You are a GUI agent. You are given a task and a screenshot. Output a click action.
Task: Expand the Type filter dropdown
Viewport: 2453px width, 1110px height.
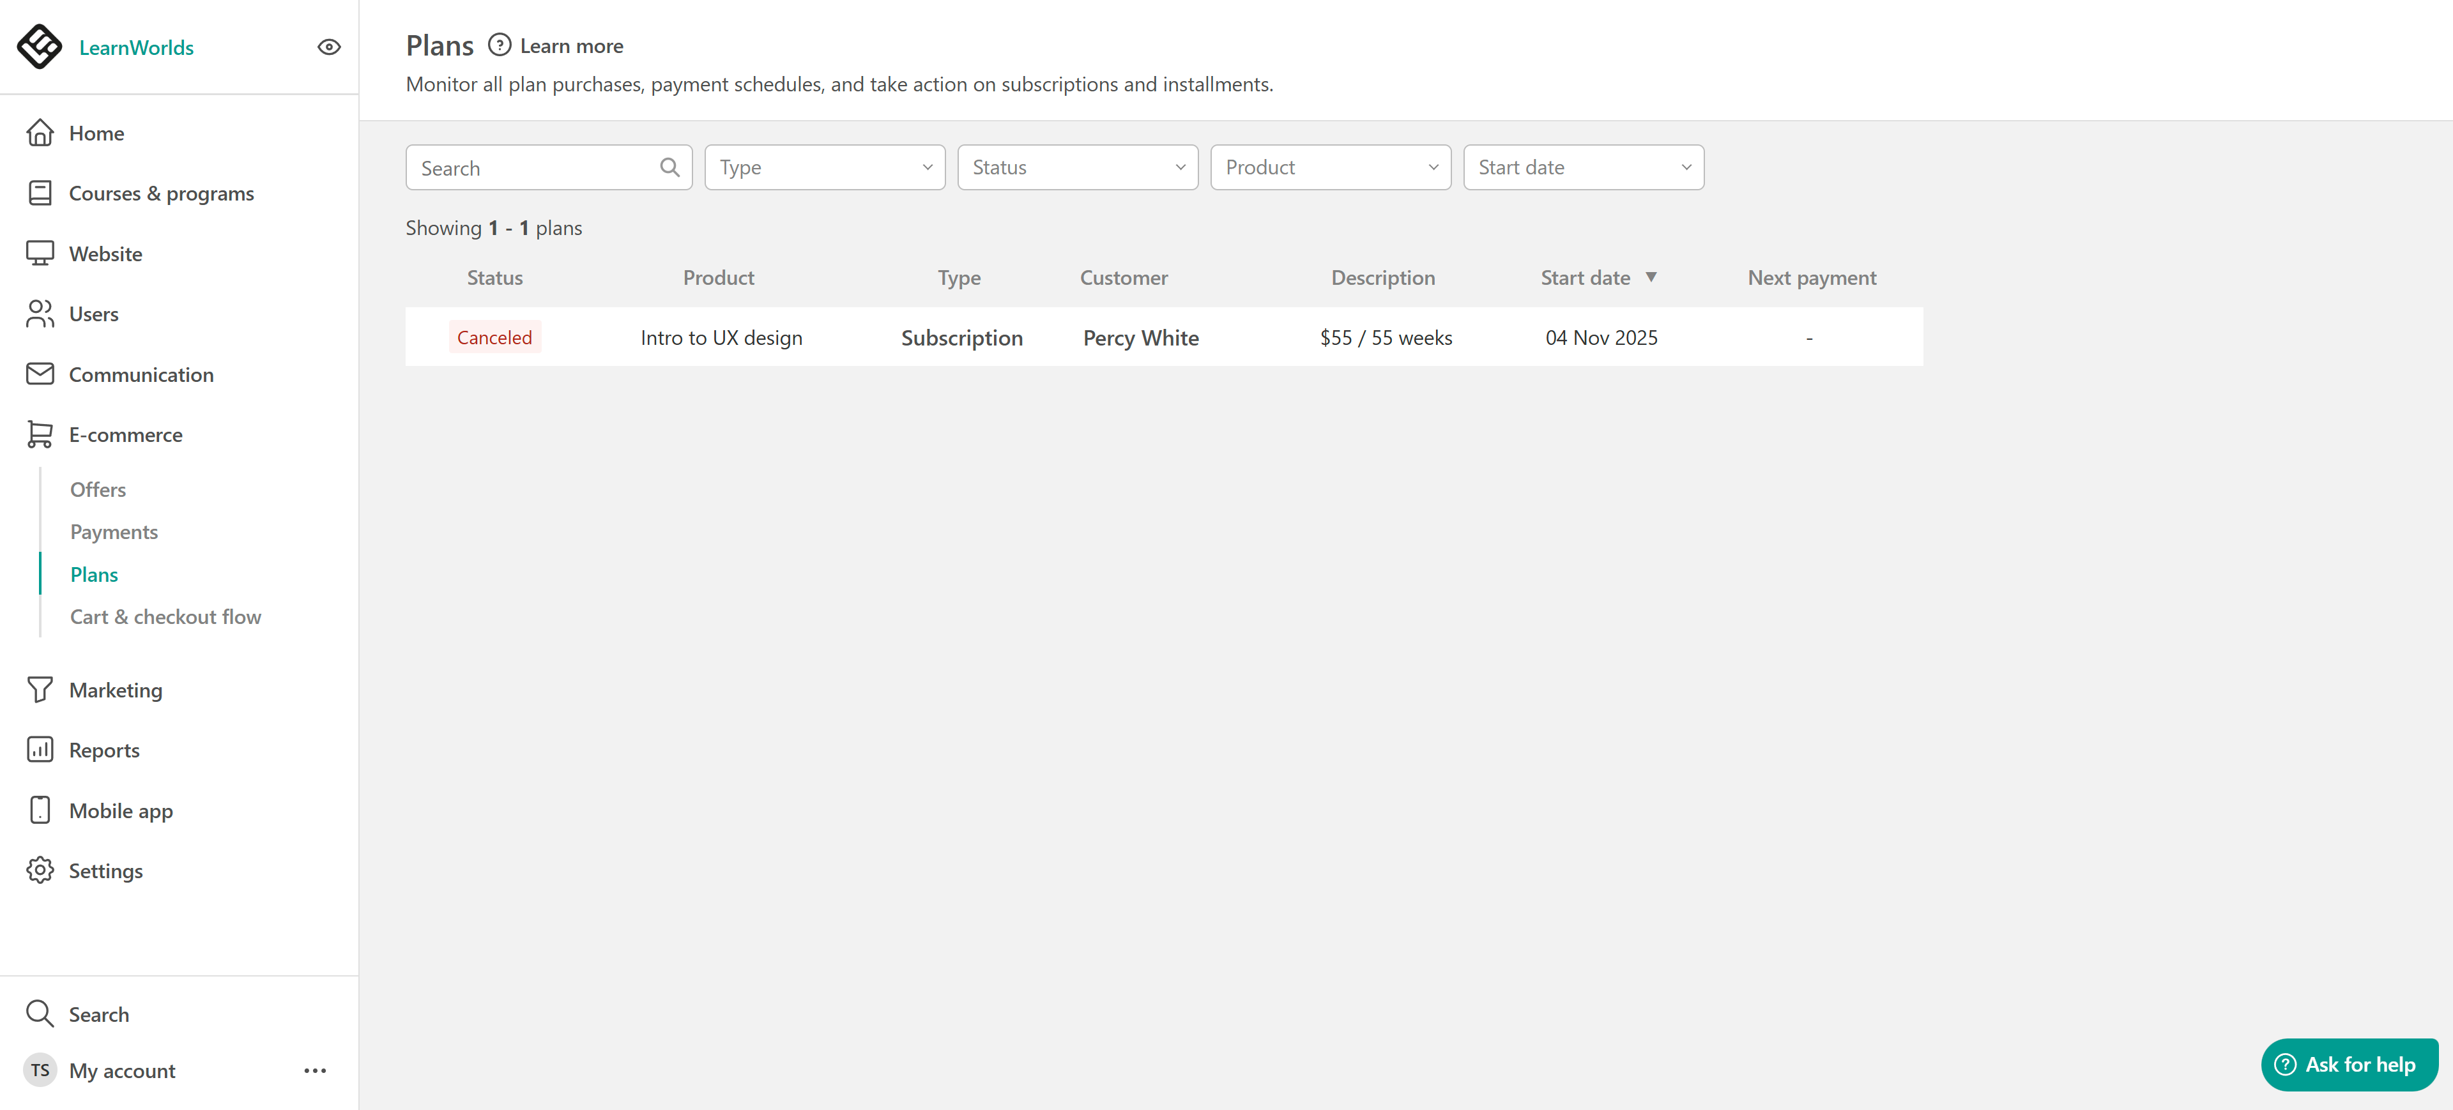823,167
